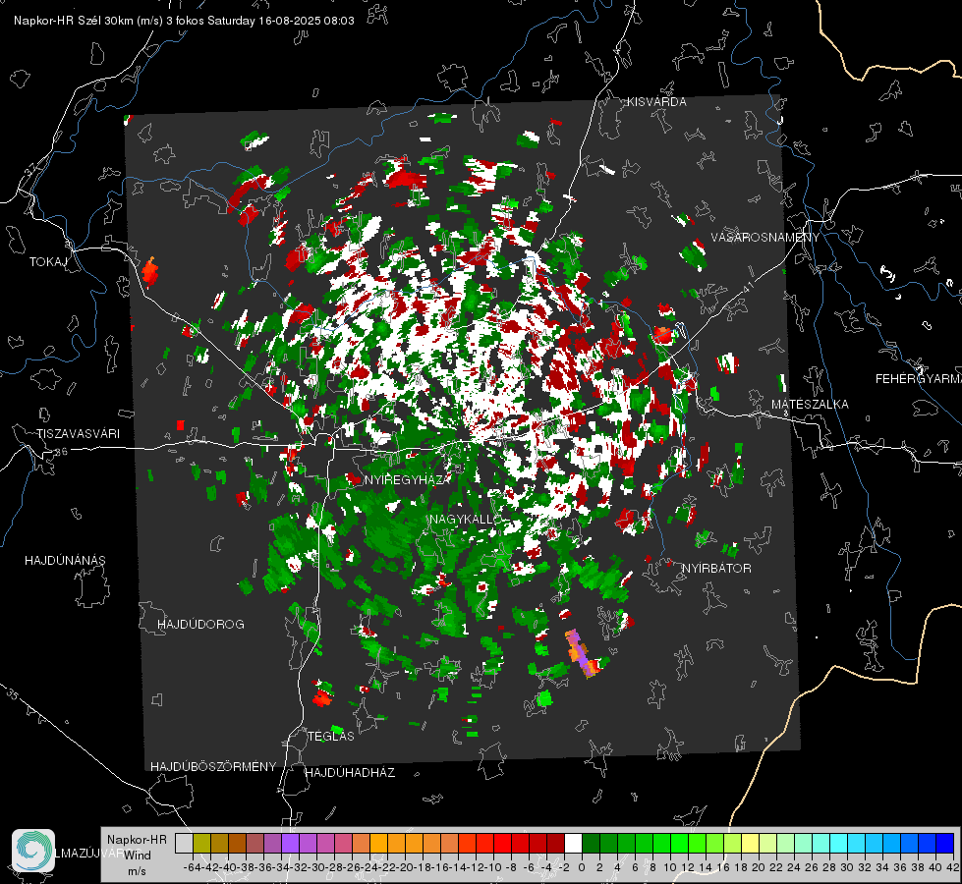Select the TISZAVASVÁRI map label
The width and height of the screenshot is (962, 884).
coord(78,434)
